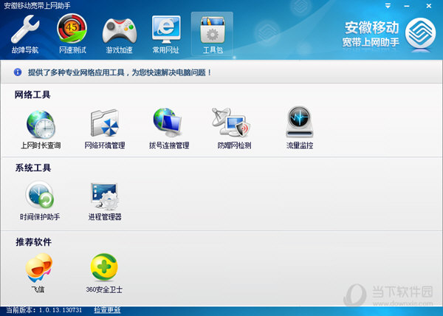Launch 流量监控 monitor icon
Image resolution: width=443 pixels, height=316 pixels.
tap(300, 123)
